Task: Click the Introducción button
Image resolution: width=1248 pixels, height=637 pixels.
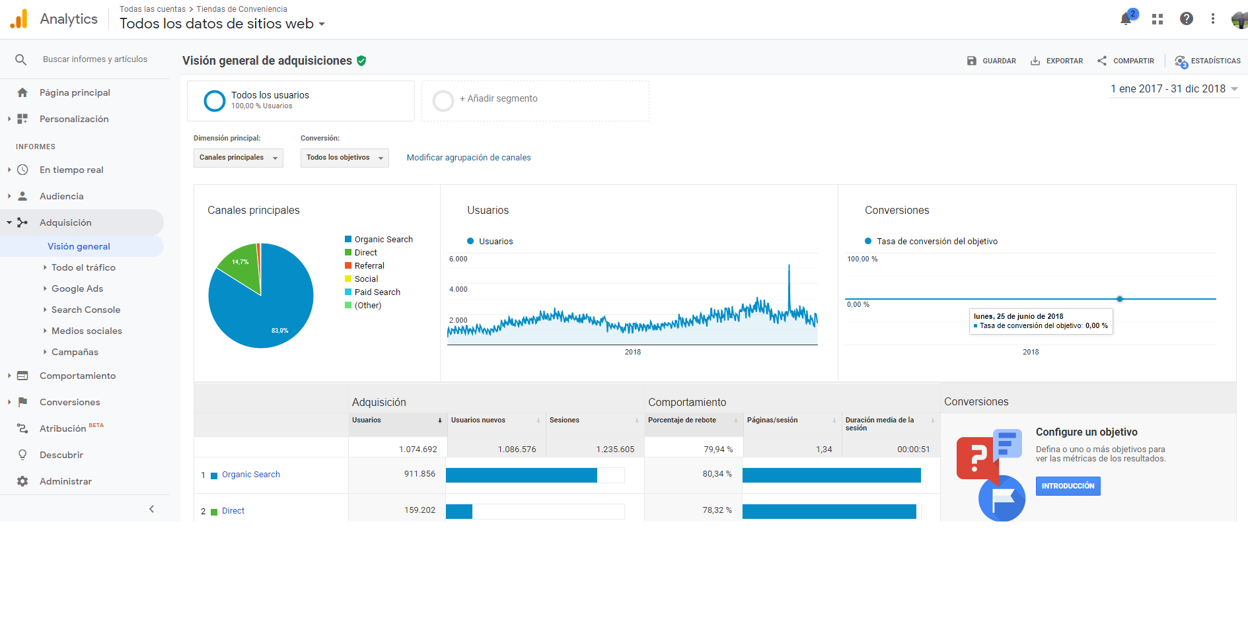Action: coord(1068,486)
